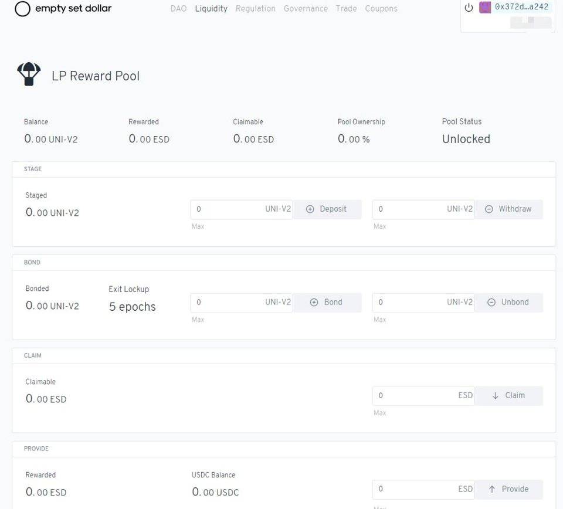Focus the Unbond UNI-V2 amount field
This screenshot has width=563, height=509.
point(411,303)
